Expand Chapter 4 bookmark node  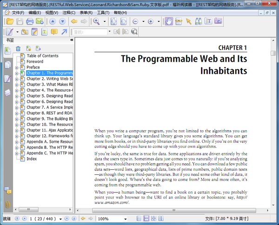coord(17,91)
